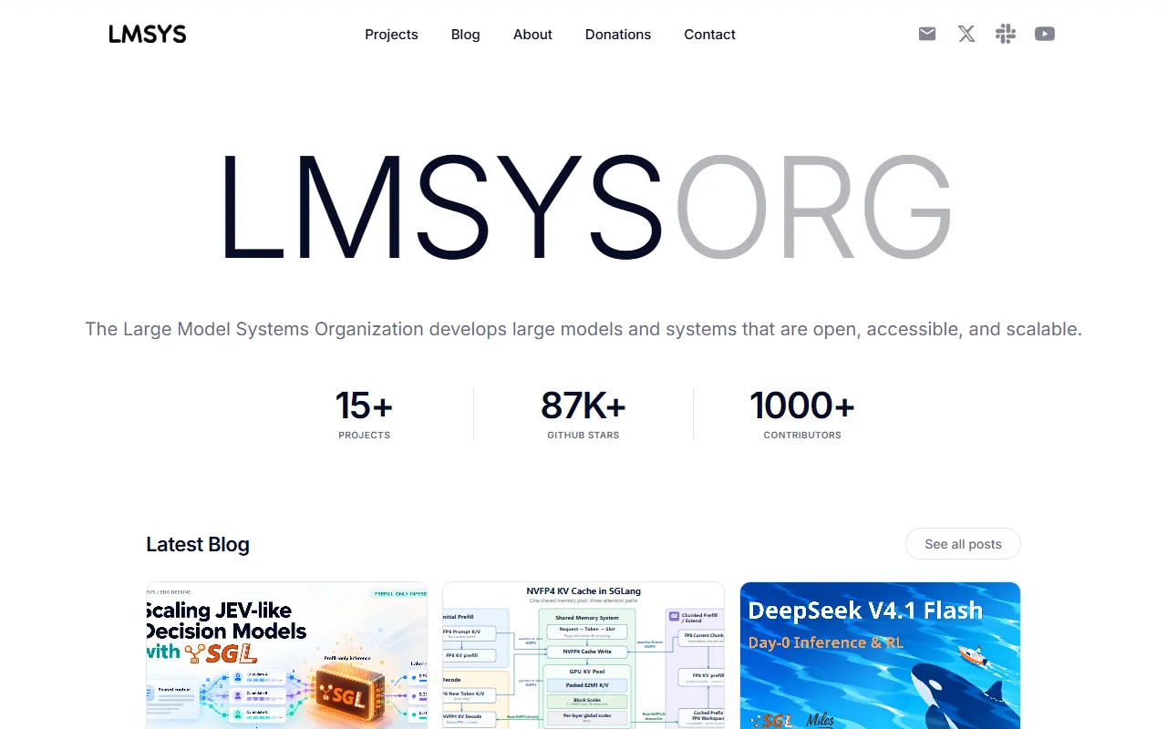Open the Slack community icon

pos(1006,34)
